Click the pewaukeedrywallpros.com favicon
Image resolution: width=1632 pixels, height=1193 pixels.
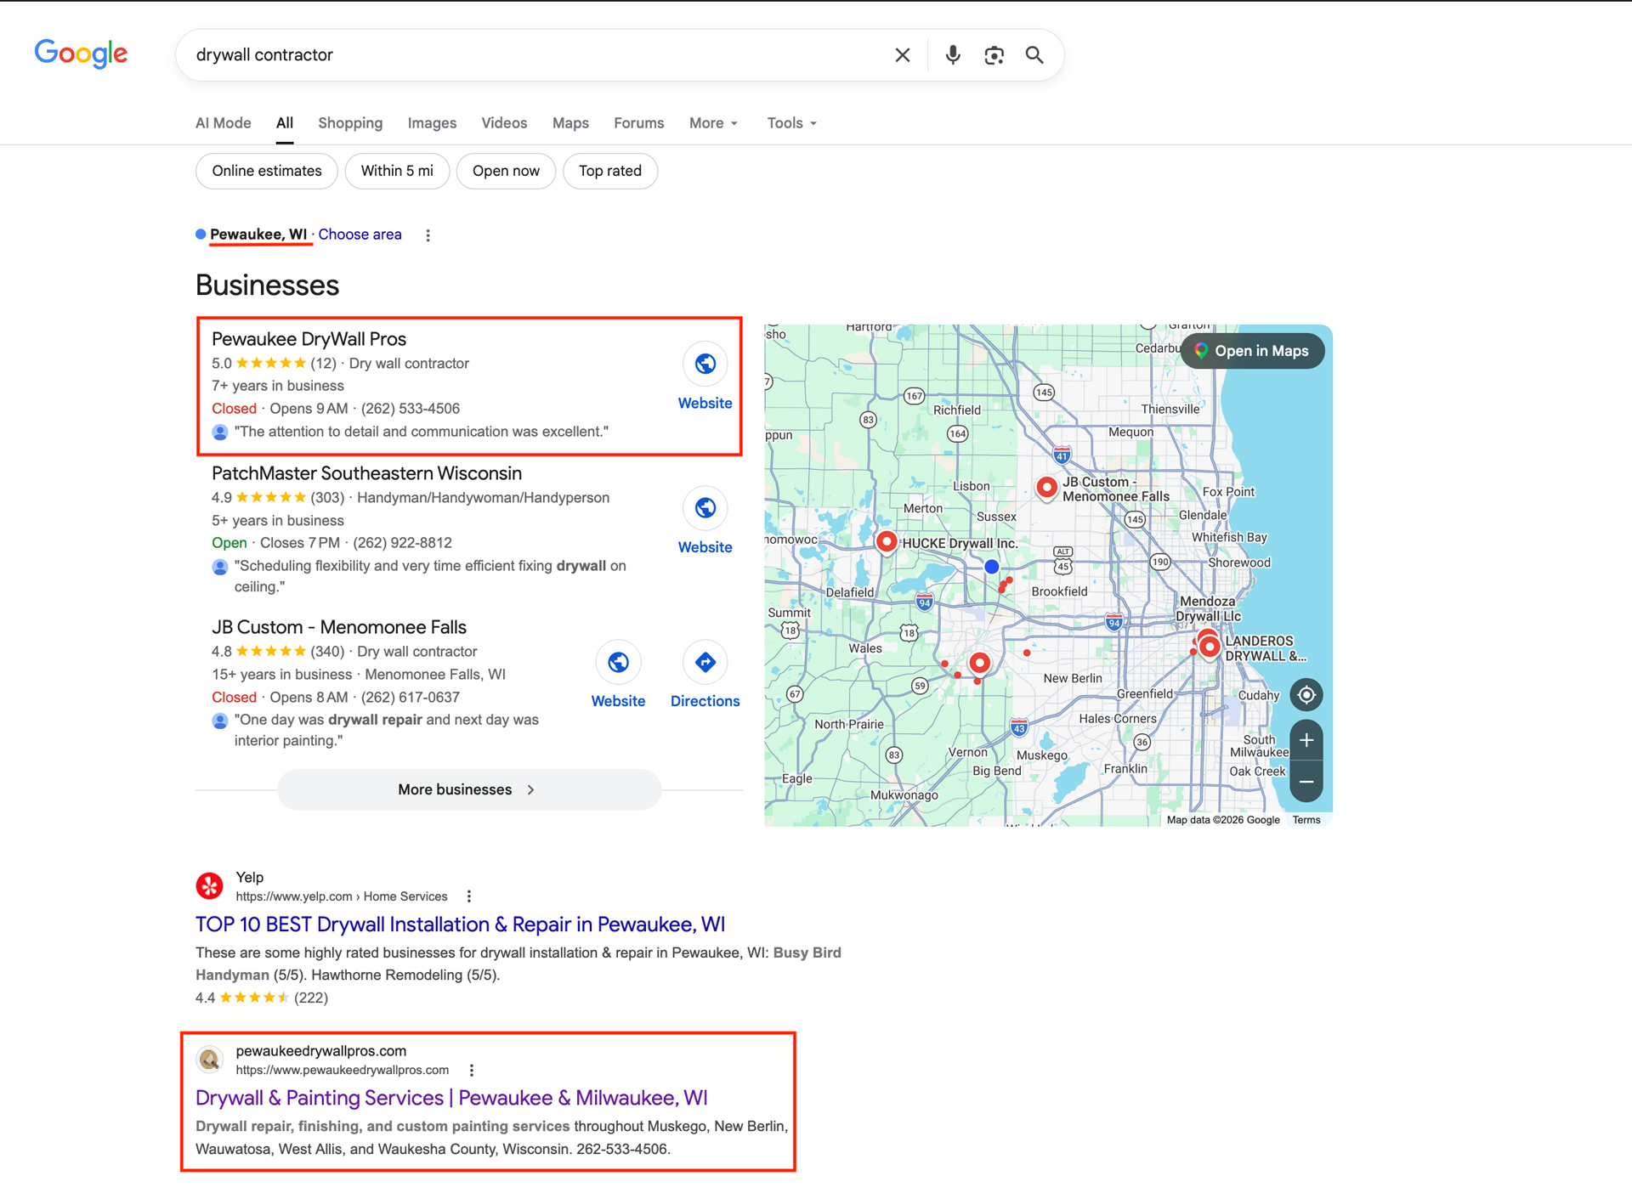point(210,1060)
